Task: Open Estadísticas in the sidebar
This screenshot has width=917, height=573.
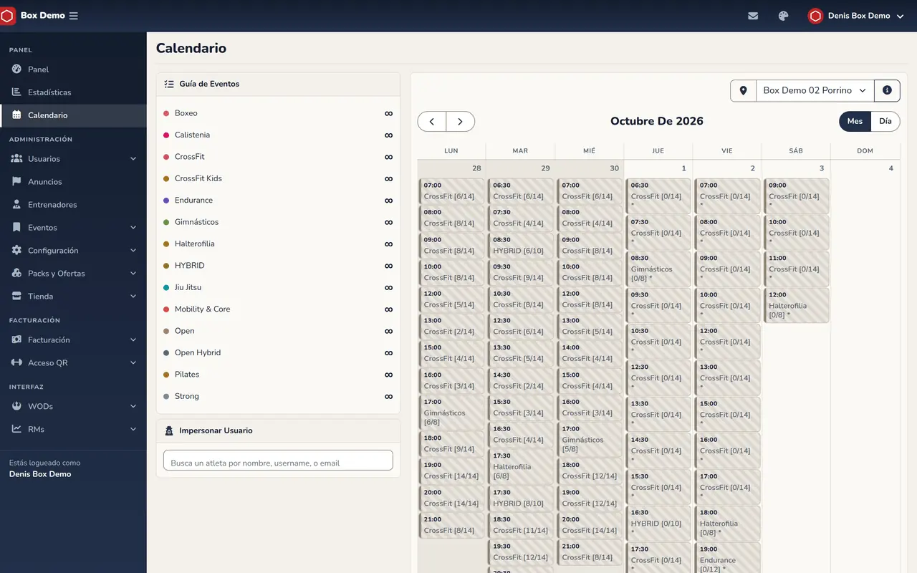Action: [73, 92]
